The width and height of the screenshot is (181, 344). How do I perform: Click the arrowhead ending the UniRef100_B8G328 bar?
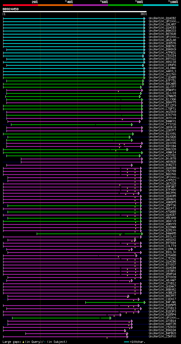pos(128,149)
